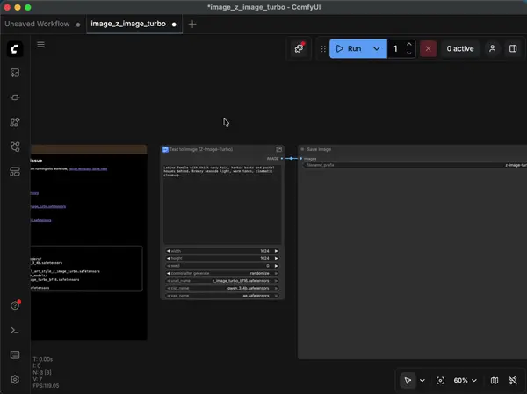Open the keyboard shortcuts panel icon
The width and height of the screenshot is (527, 394).
15,355
